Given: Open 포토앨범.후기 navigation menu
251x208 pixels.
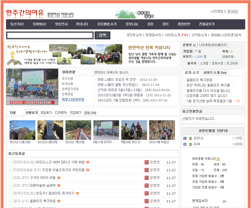Looking at the screenshot, I should pyautogui.click(x=107, y=24).
